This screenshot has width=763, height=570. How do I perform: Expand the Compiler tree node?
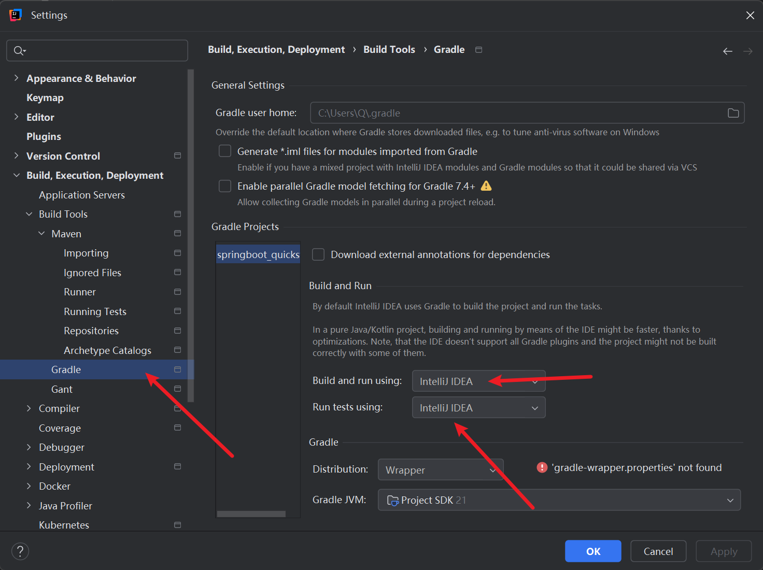point(29,408)
